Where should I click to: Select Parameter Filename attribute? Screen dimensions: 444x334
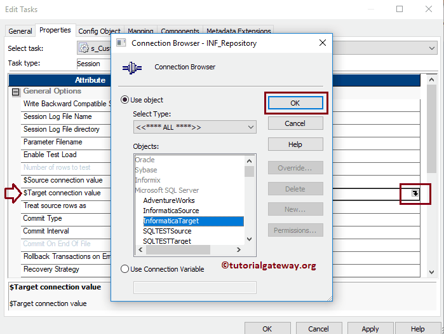pos(65,142)
